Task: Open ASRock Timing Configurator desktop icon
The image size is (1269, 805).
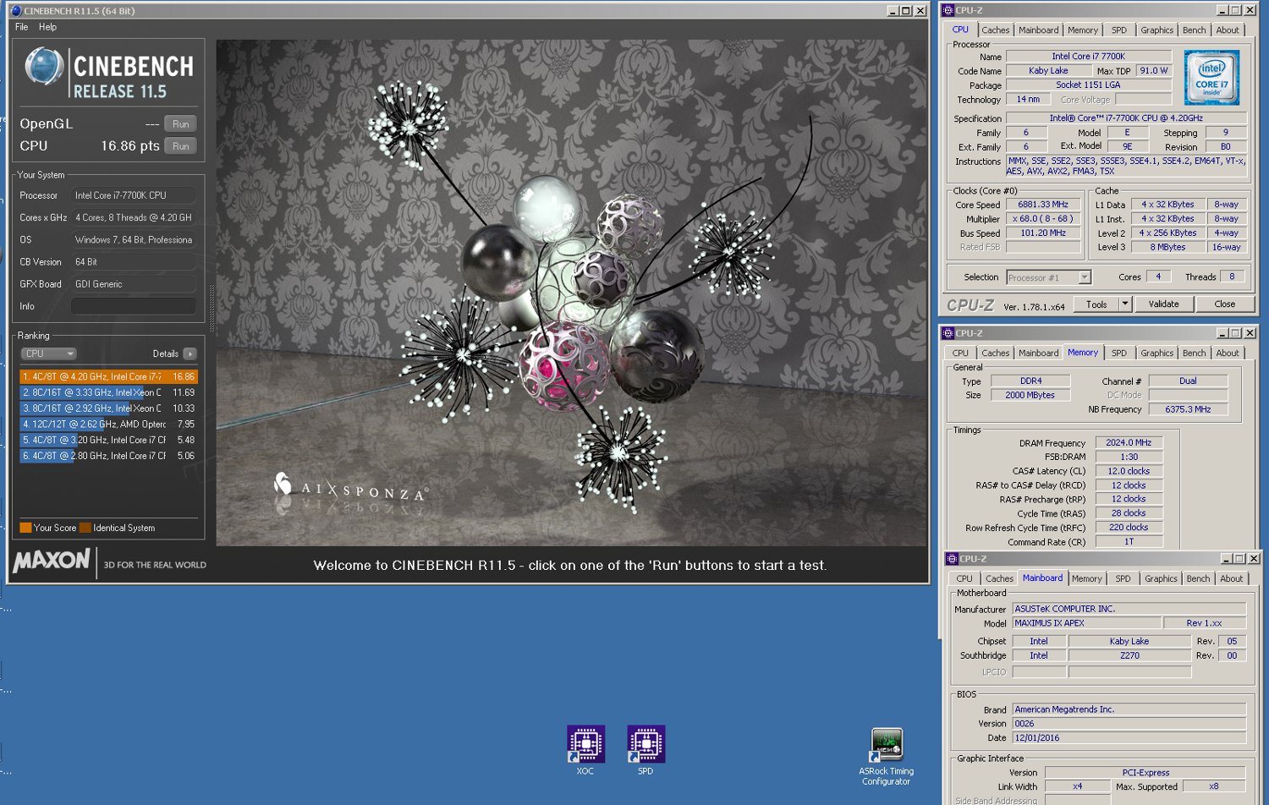Action: 887,745
